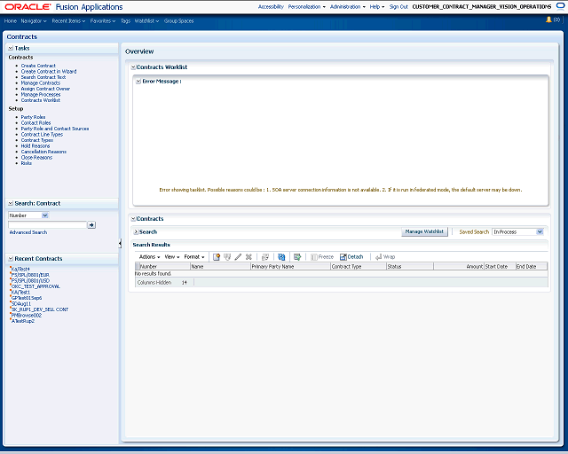
Task: Collapse the left pane using splitter arrow
Action: (120, 243)
